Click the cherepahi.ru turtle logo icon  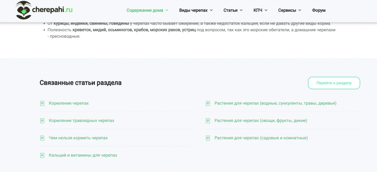(x=24, y=10)
